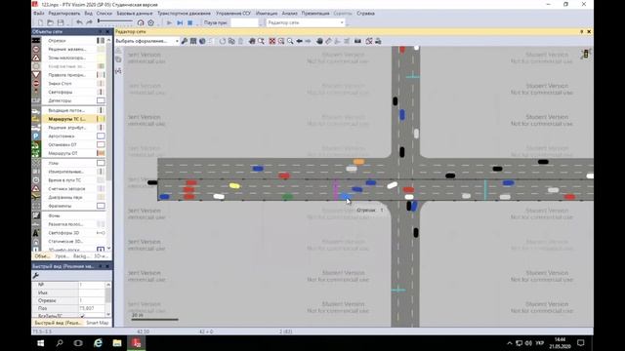Click the globe icon in the network editor toolbar
The height and width of the screenshot is (351, 625).
pyautogui.click(x=202, y=41)
